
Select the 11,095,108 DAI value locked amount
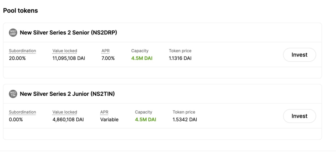click(x=69, y=58)
